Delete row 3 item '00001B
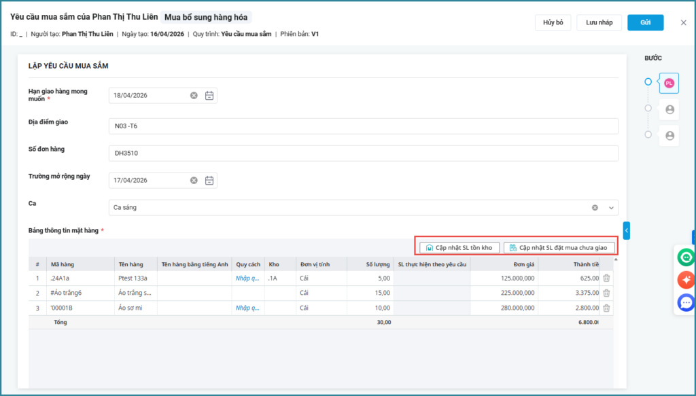The image size is (696, 396). (606, 308)
